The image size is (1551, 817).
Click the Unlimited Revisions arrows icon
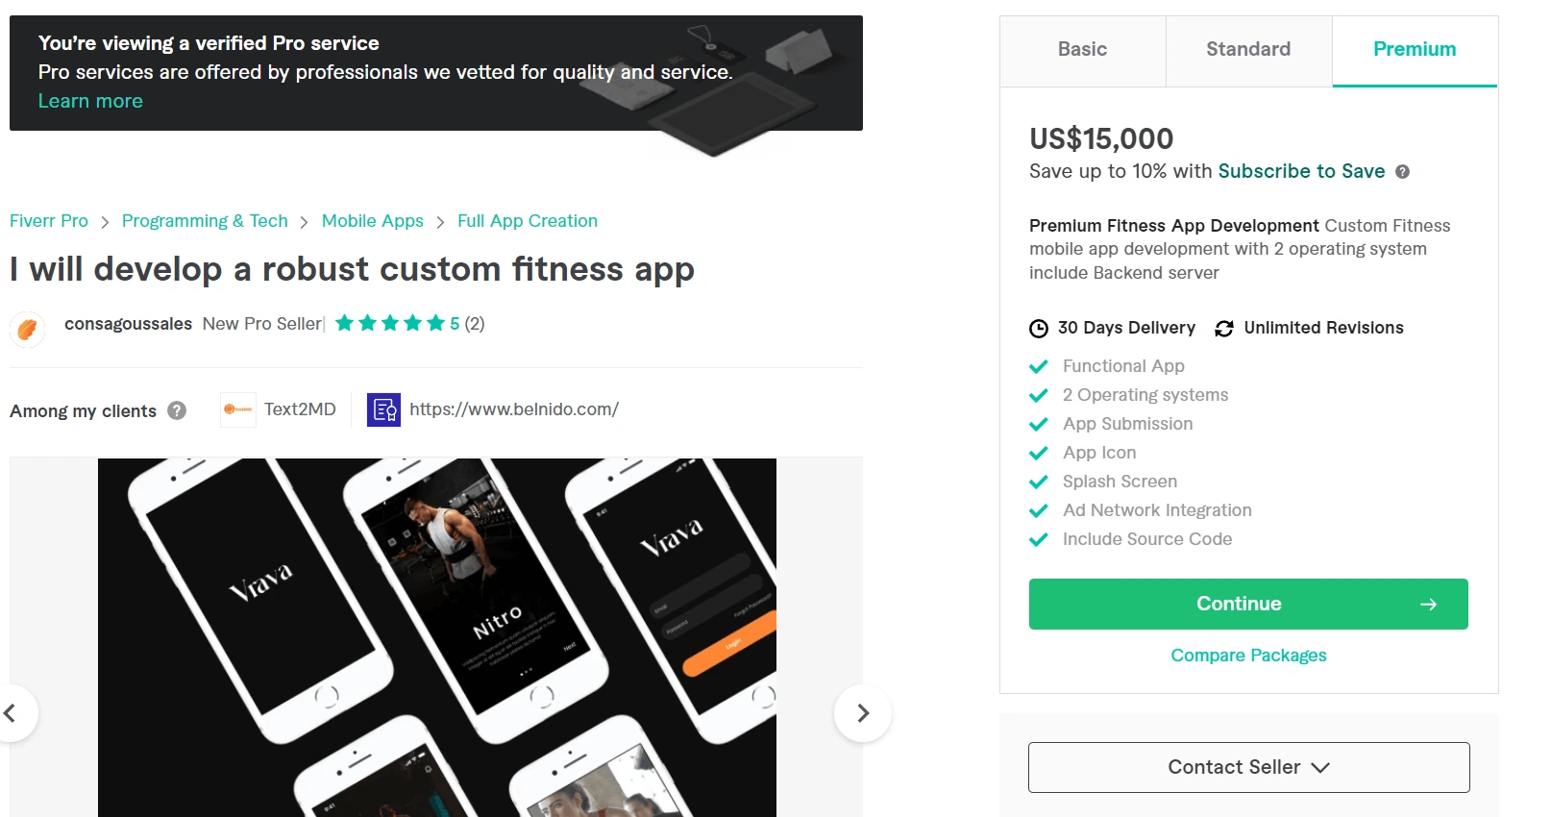[x=1224, y=329]
